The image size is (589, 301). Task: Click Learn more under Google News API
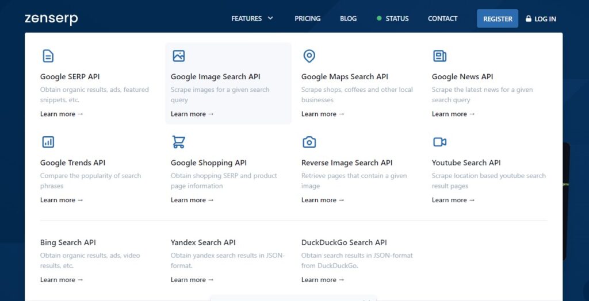(x=453, y=114)
